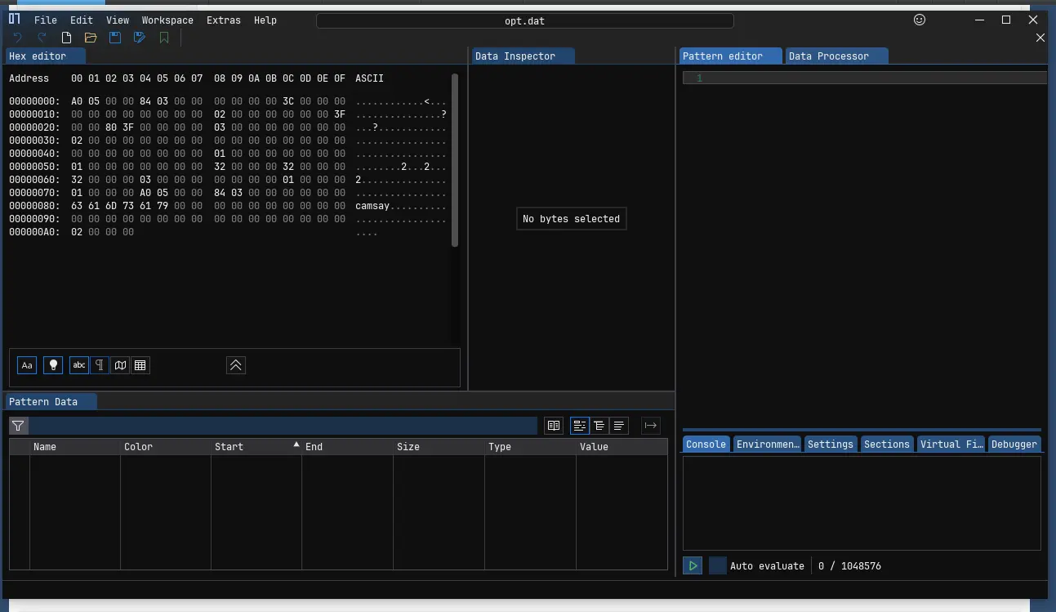Open the File menu

coord(46,20)
